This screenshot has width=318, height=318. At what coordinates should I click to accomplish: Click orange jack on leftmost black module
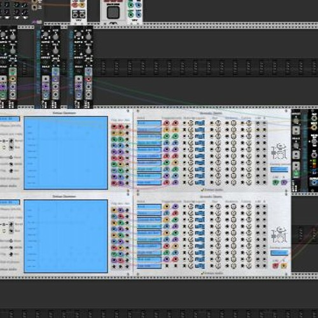point(13,79)
